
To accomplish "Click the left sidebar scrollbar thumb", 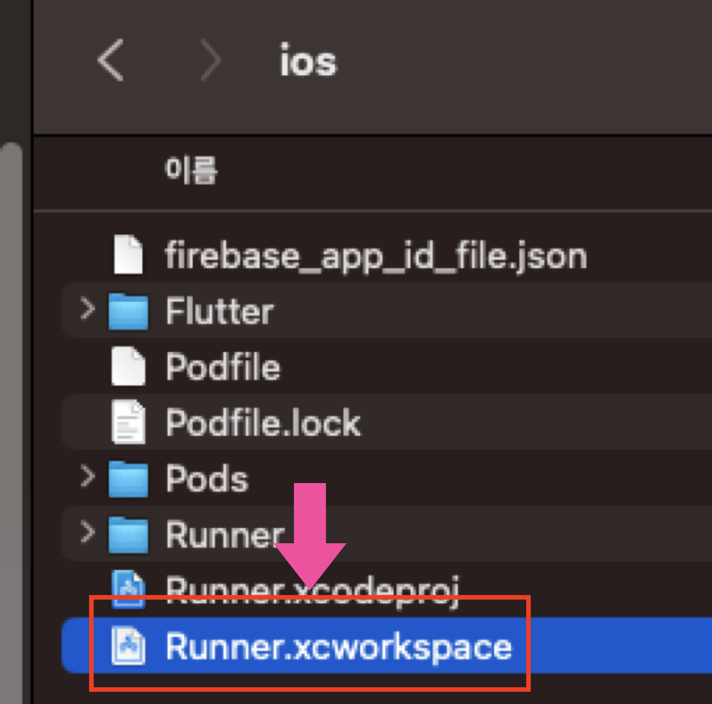I will pos(11,423).
